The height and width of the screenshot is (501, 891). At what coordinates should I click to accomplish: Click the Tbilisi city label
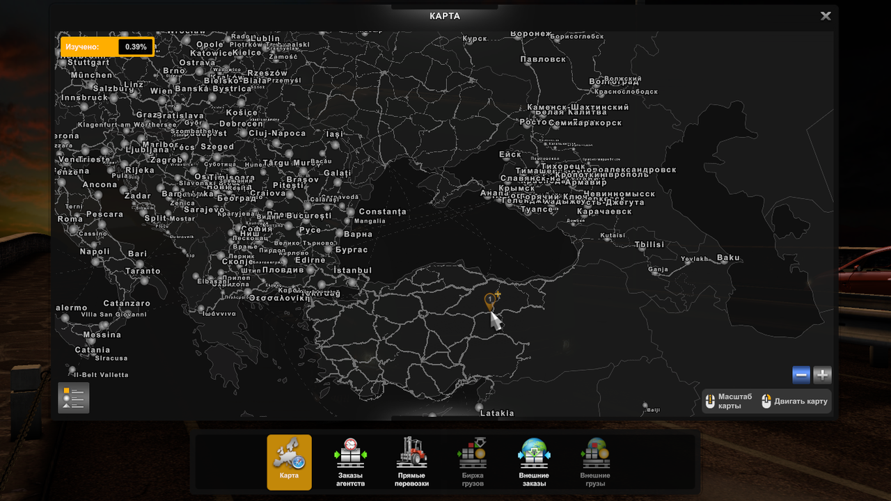click(x=649, y=245)
